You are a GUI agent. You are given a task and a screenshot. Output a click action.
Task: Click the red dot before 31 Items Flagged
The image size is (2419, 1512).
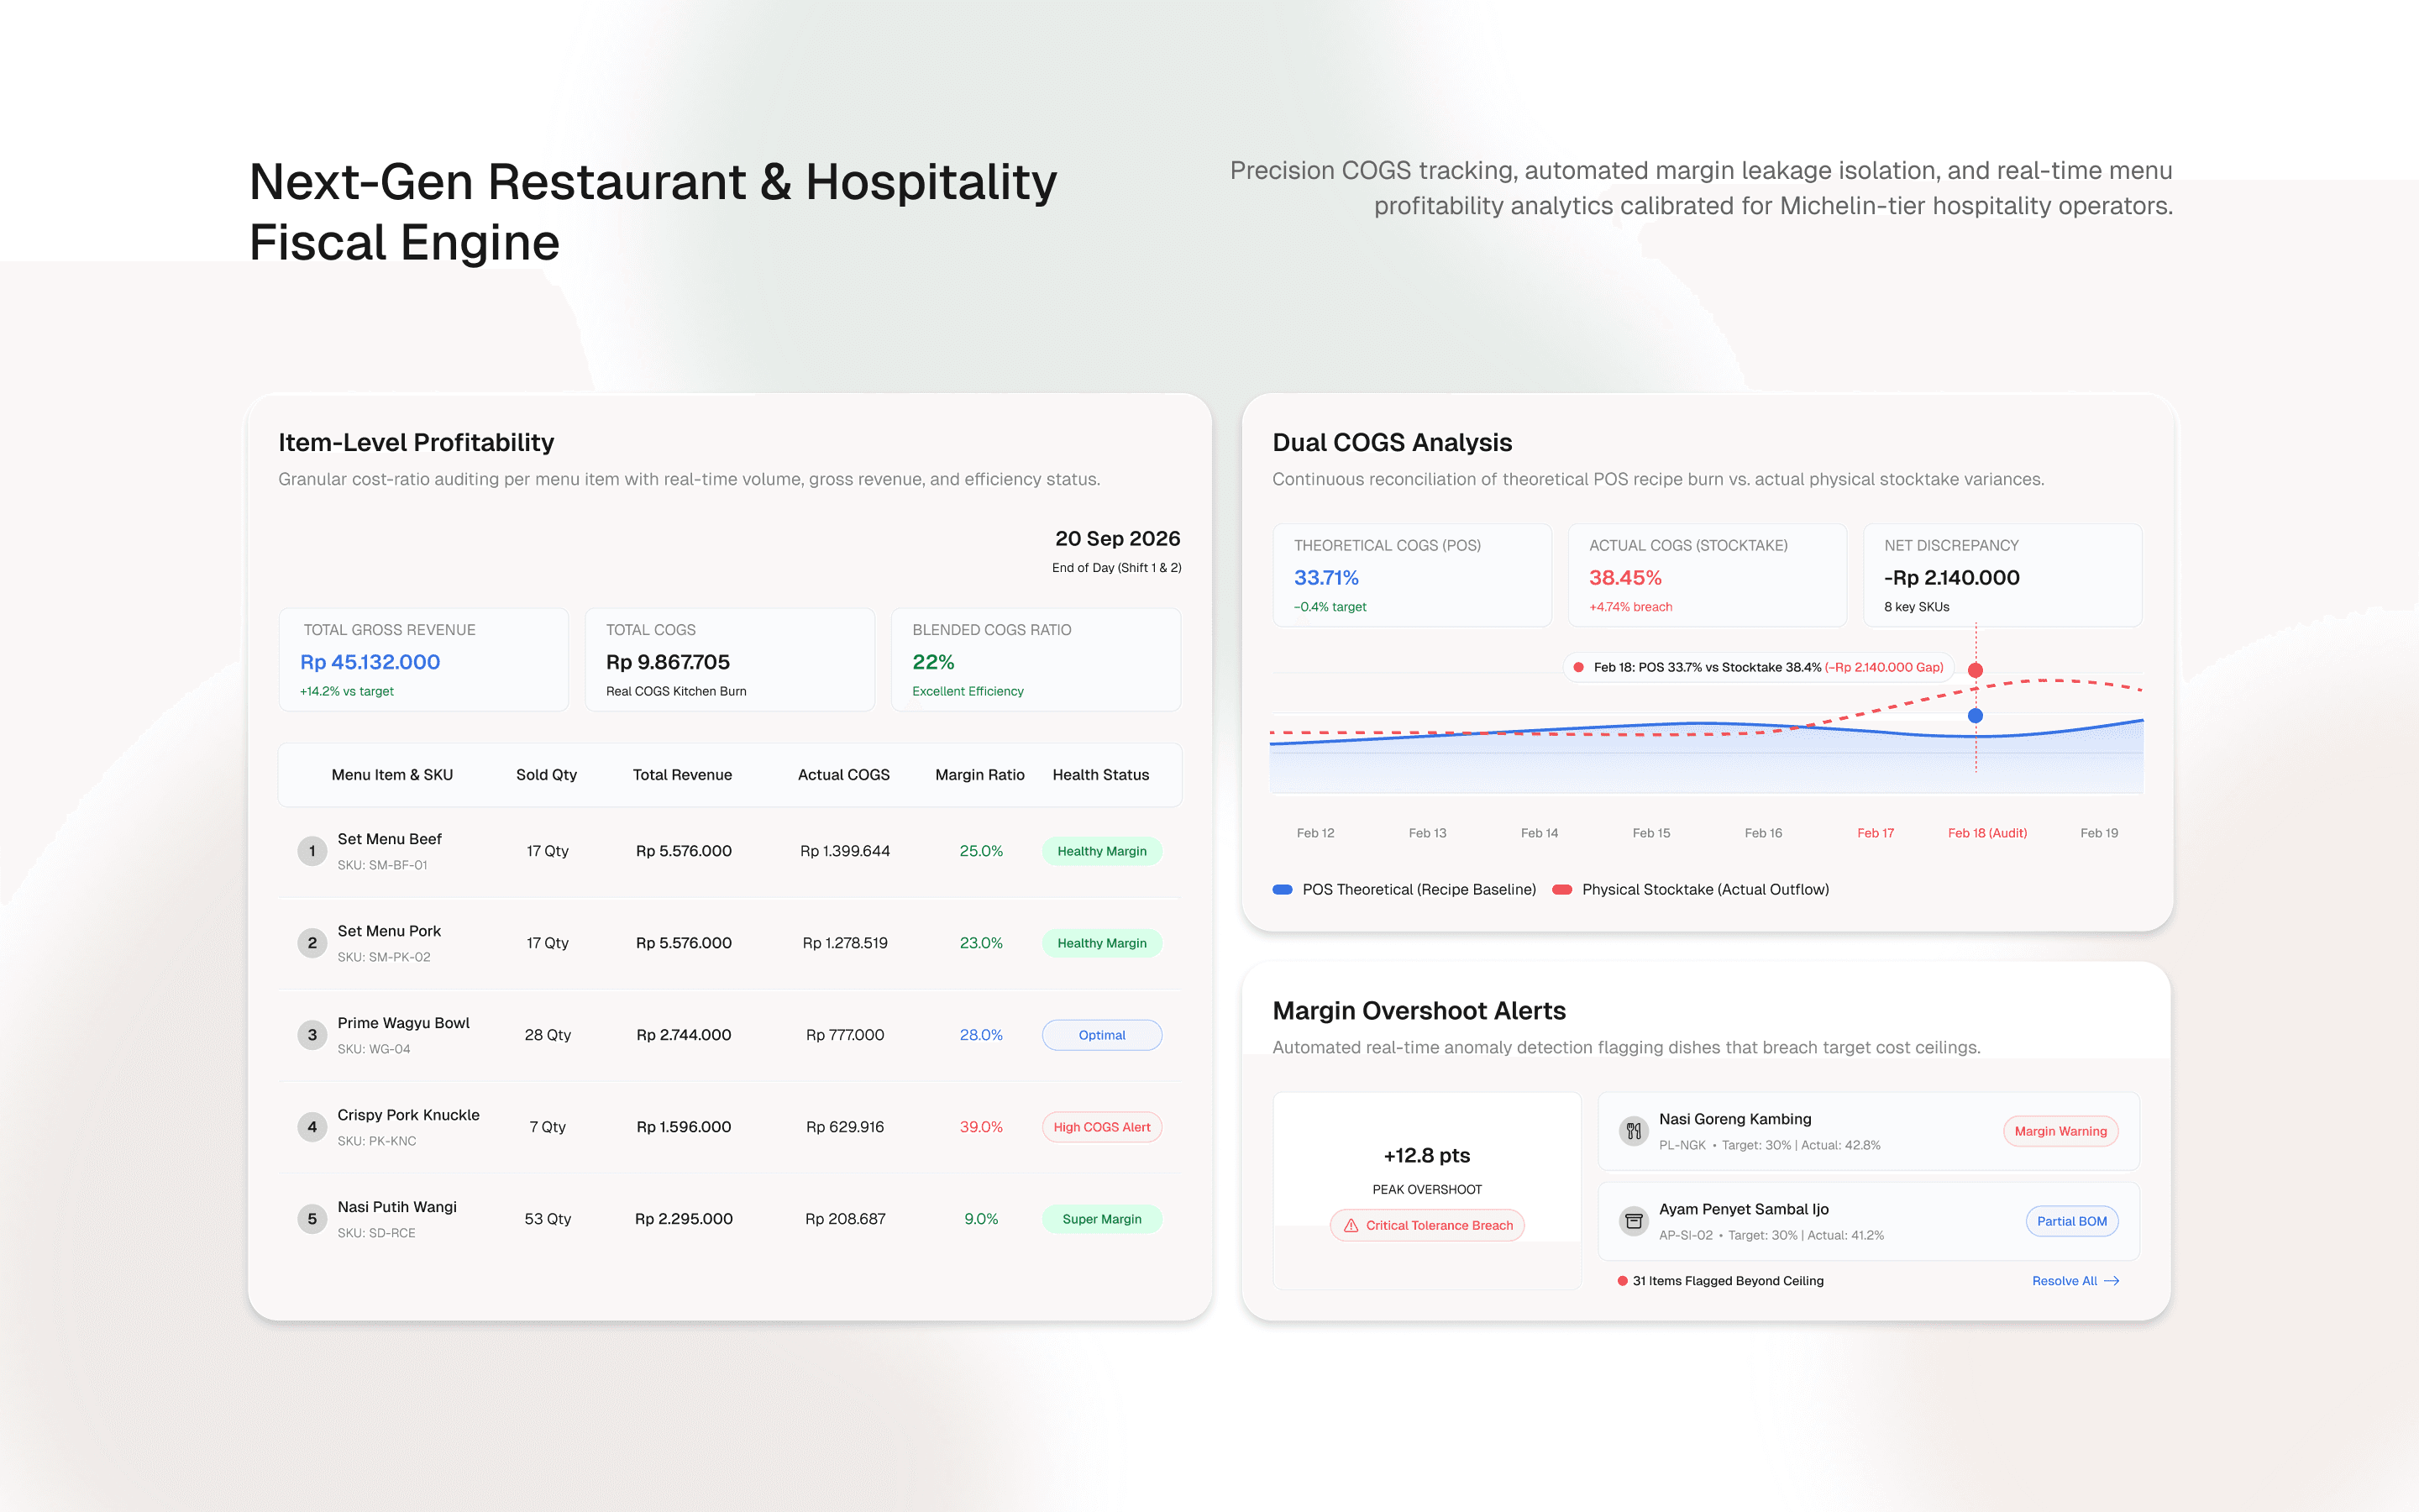coord(1623,1281)
